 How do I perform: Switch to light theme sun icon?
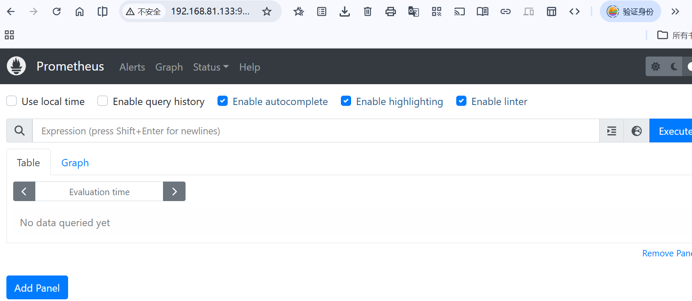[x=656, y=66]
